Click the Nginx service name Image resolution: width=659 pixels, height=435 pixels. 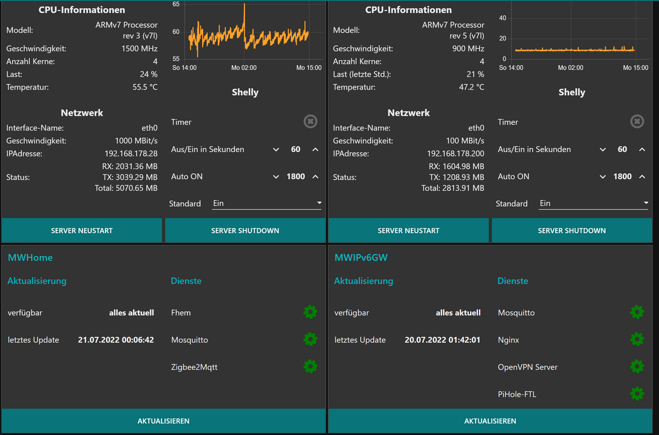tap(509, 340)
